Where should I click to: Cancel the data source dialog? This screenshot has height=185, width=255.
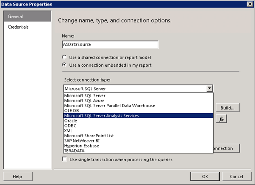tap(236, 177)
